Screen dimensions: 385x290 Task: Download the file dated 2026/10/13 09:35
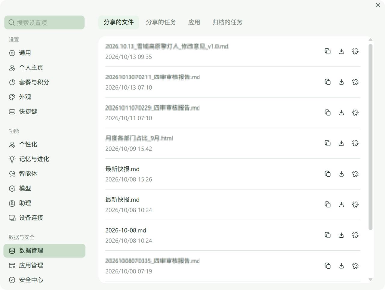pyautogui.click(x=341, y=51)
